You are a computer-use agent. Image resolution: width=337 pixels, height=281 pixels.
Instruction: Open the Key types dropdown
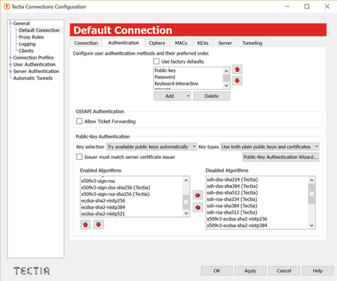(x=270, y=146)
